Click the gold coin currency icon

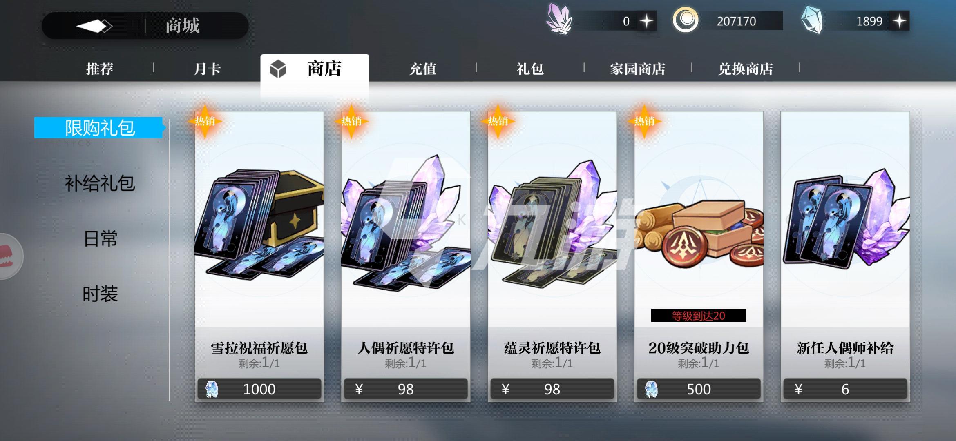coord(686,20)
